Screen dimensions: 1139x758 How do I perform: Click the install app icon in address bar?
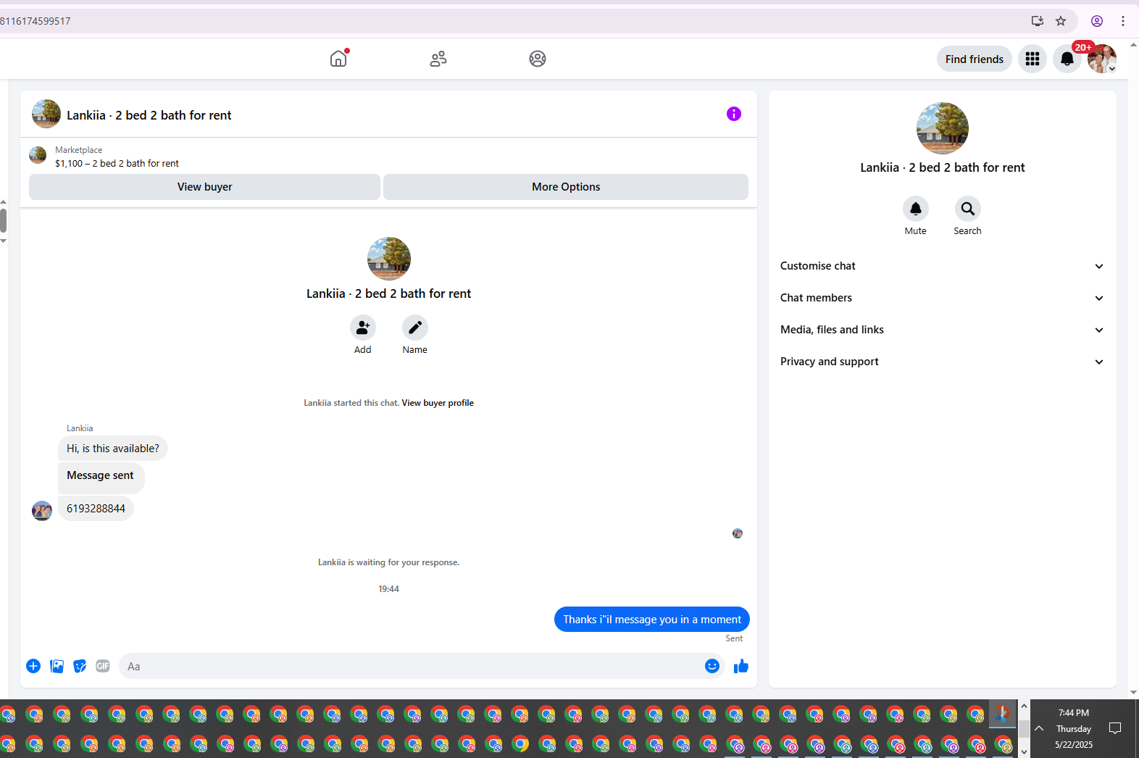[1038, 21]
